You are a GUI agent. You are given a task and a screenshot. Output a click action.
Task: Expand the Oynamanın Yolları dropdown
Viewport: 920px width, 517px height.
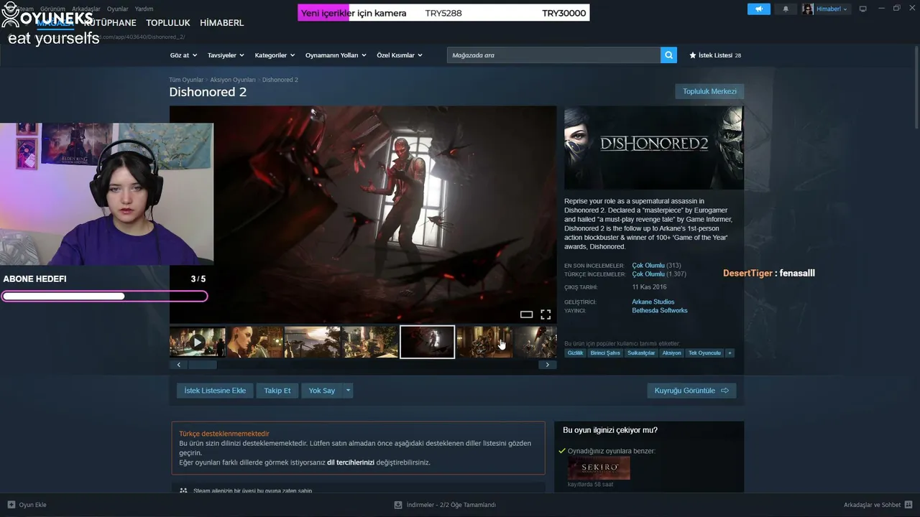point(336,55)
